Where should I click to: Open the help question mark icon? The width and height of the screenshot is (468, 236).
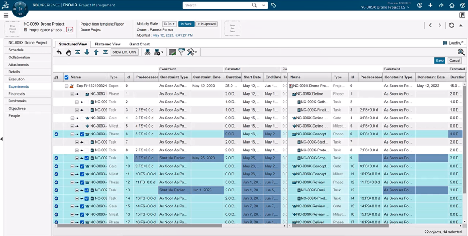click(462, 5)
